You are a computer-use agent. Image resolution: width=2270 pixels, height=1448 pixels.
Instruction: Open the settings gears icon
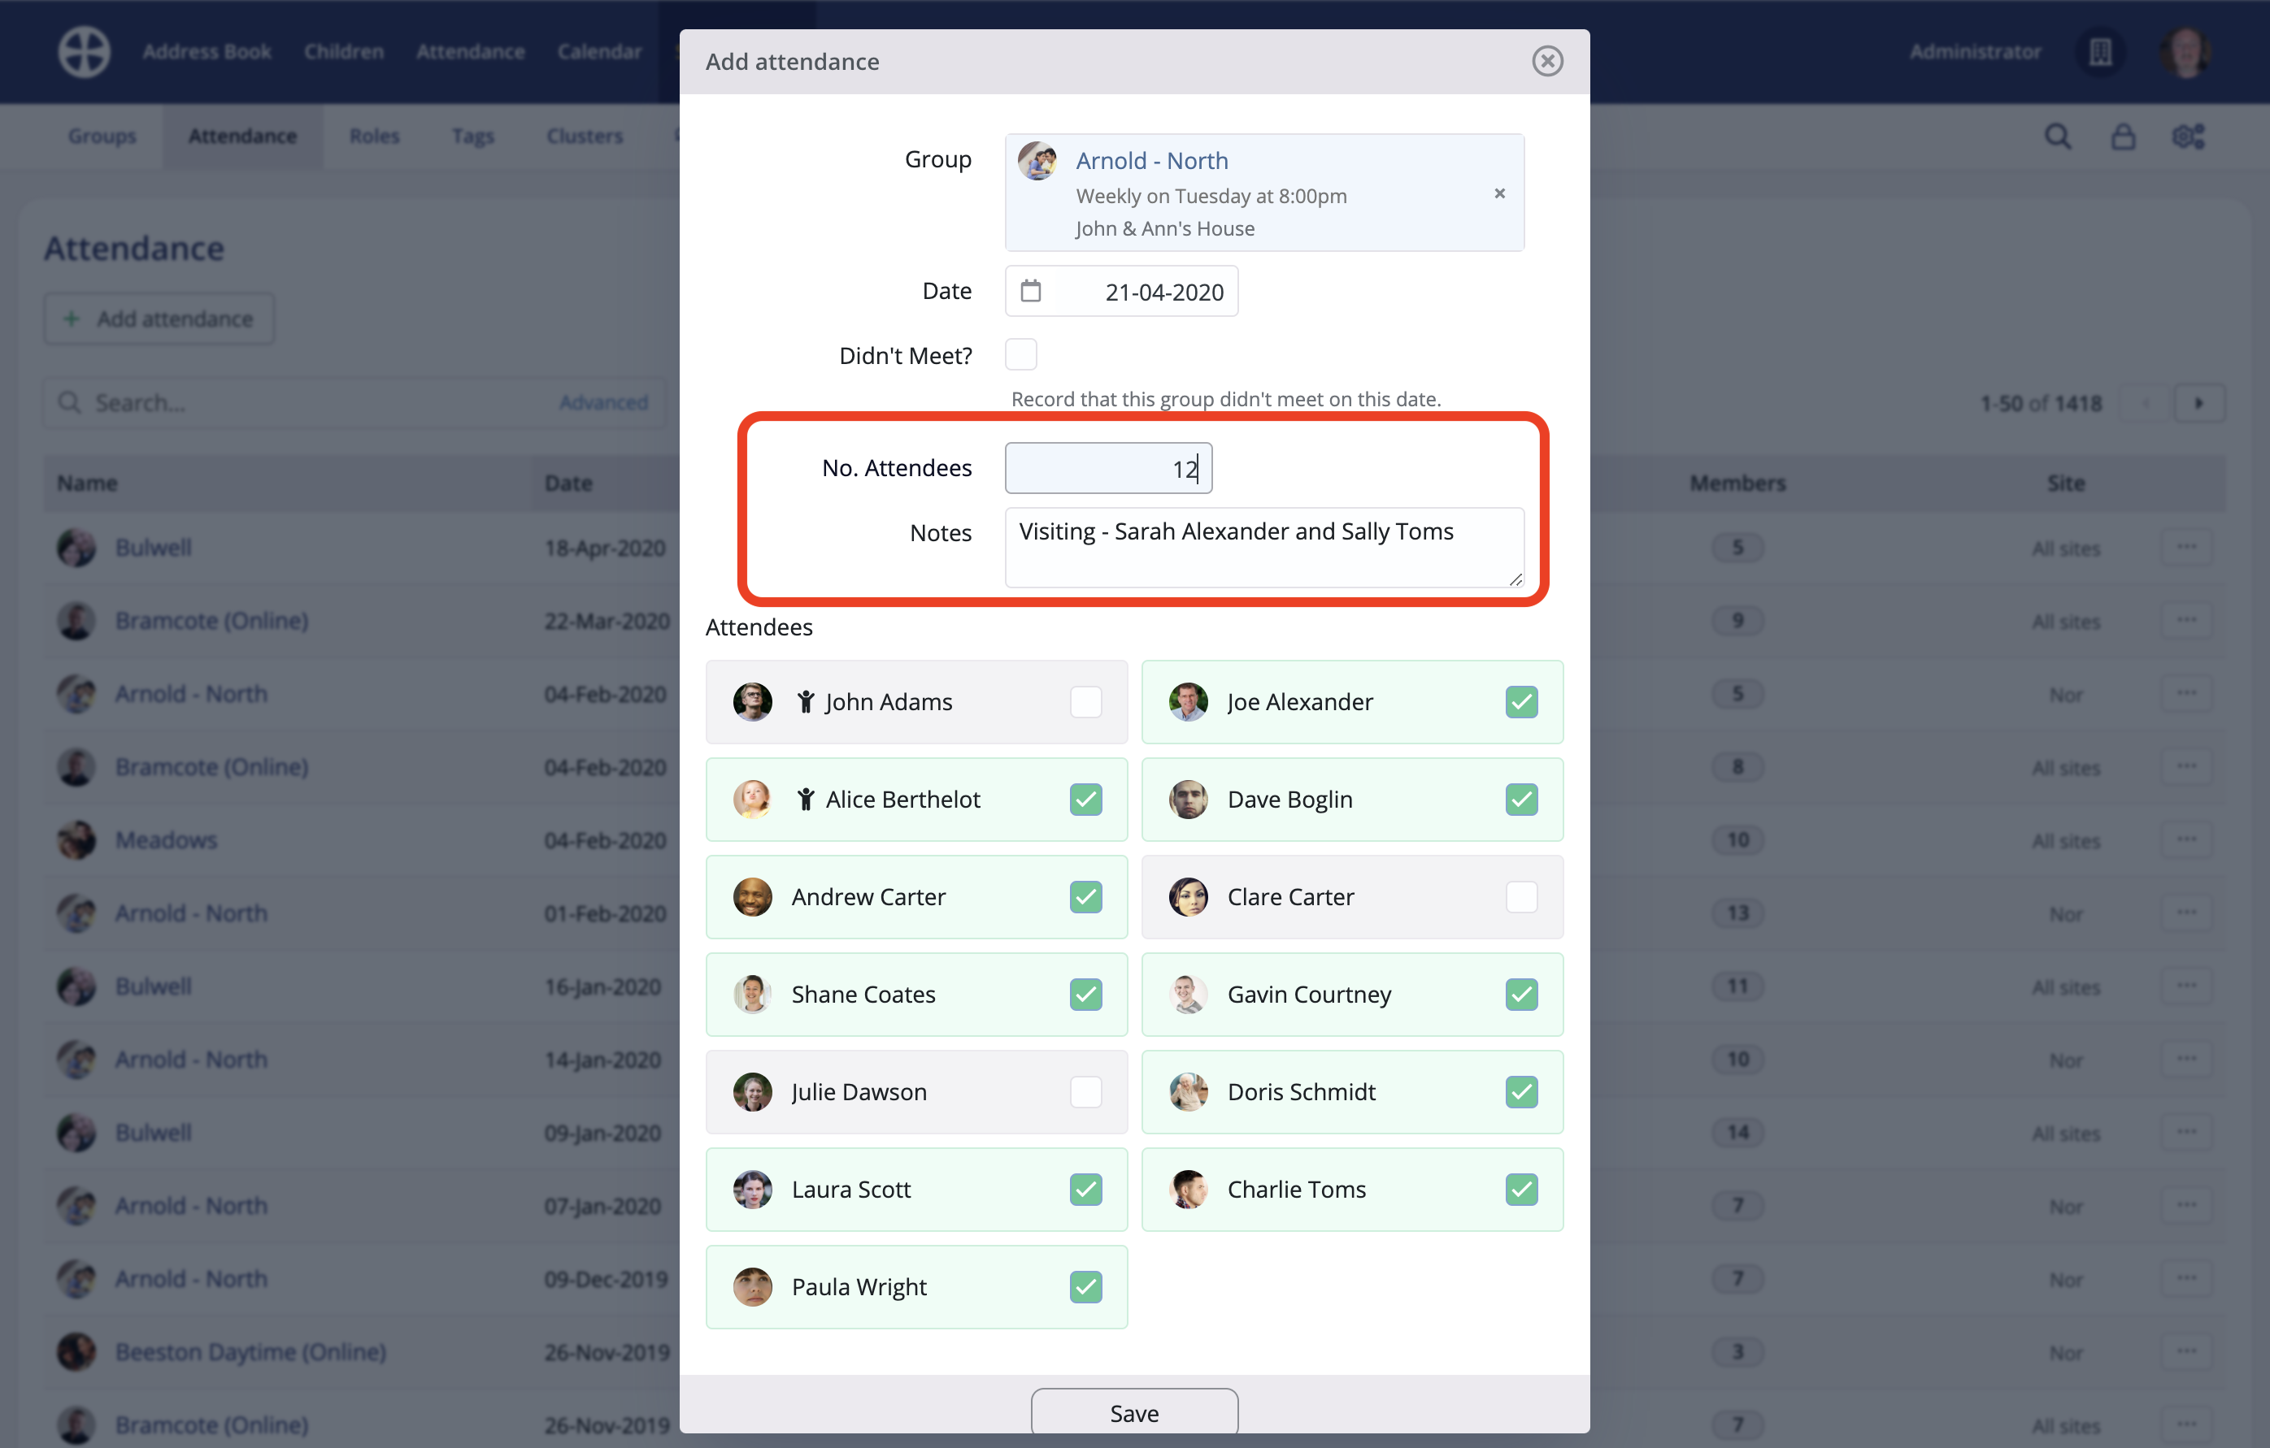(2187, 137)
